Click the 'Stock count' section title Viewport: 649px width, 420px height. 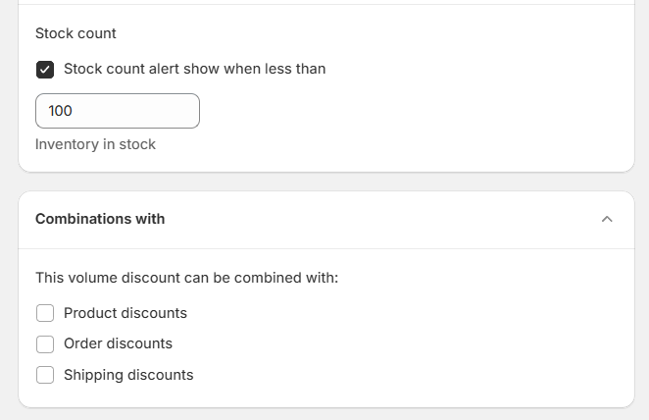coord(75,33)
